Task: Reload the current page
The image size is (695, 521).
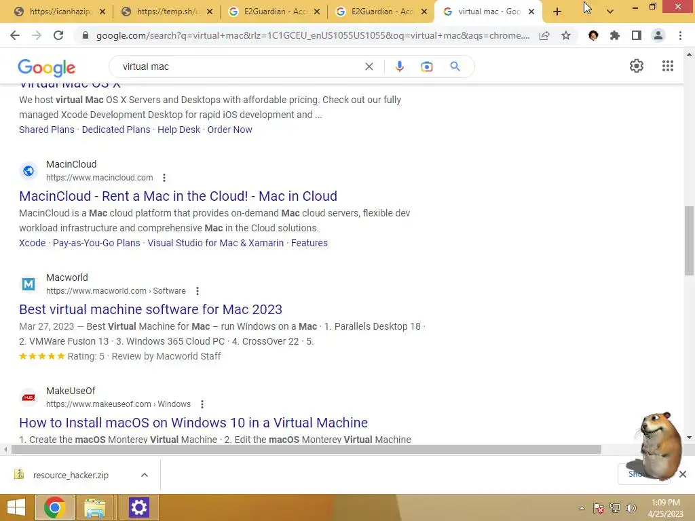Action: click(x=58, y=35)
